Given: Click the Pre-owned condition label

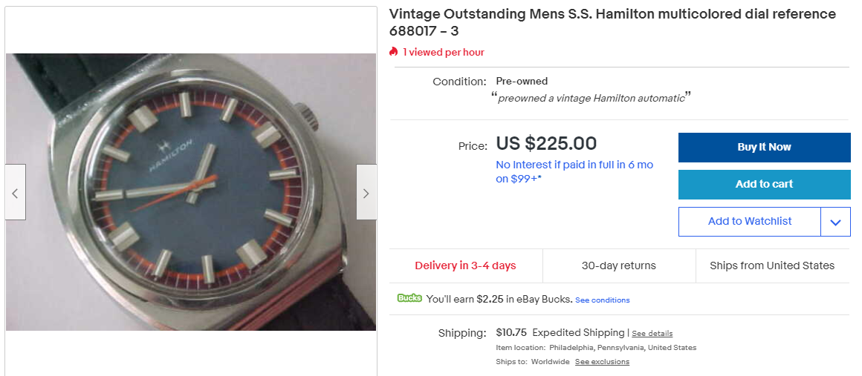Looking at the screenshot, I should pyautogui.click(x=522, y=81).
